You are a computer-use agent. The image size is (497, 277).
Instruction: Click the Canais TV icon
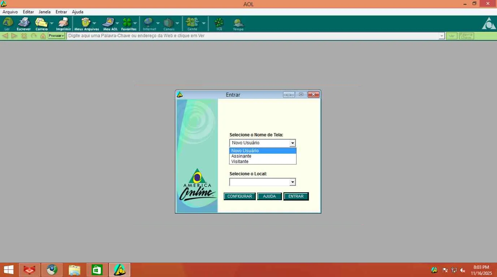[168, 23]
